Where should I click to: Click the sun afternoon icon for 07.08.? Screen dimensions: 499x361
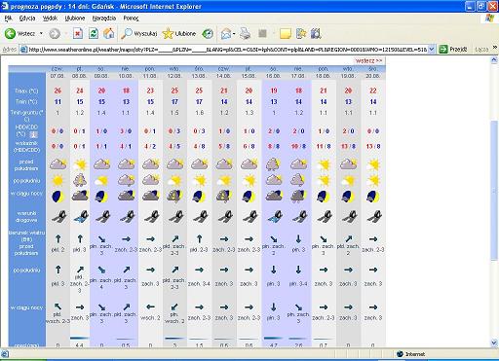(58, 180)
